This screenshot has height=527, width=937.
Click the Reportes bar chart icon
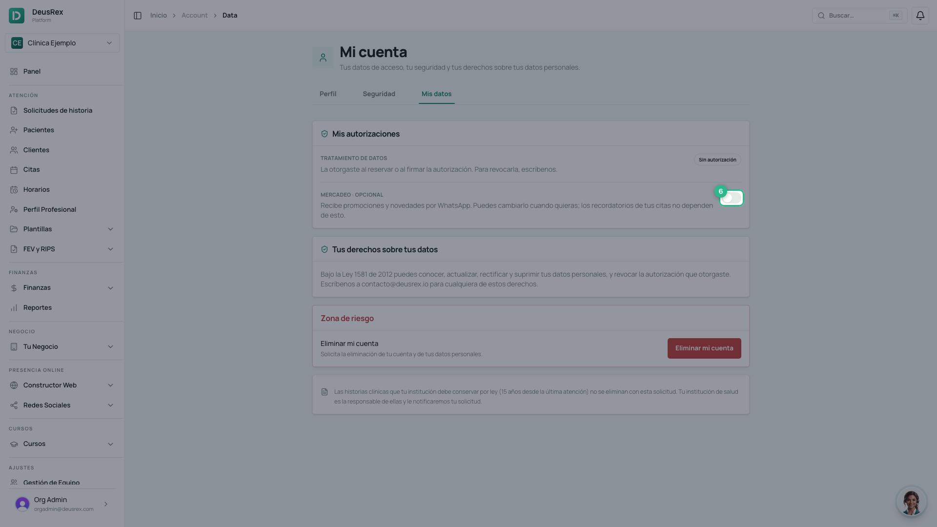tap(14, 308)
